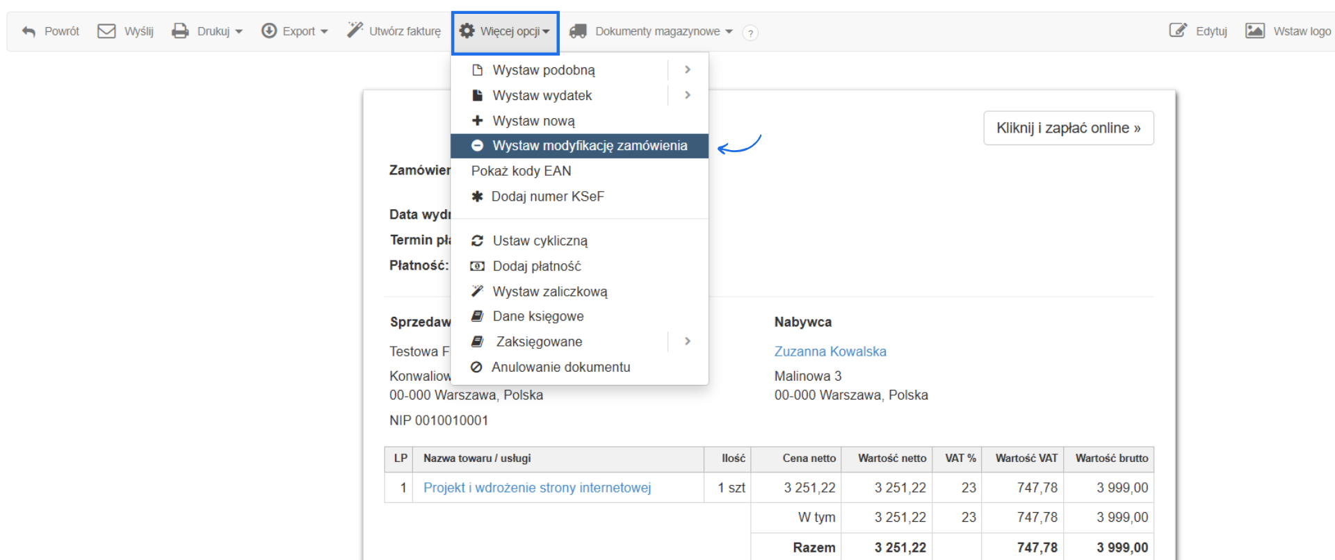The height and width of the screenshot is (560, 1335).
Task: Open the Zuzanna Kowalska buyer link
Action: tap(830, 352)
